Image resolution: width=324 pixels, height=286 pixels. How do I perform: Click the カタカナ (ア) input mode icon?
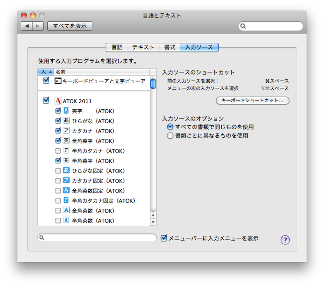66,131
